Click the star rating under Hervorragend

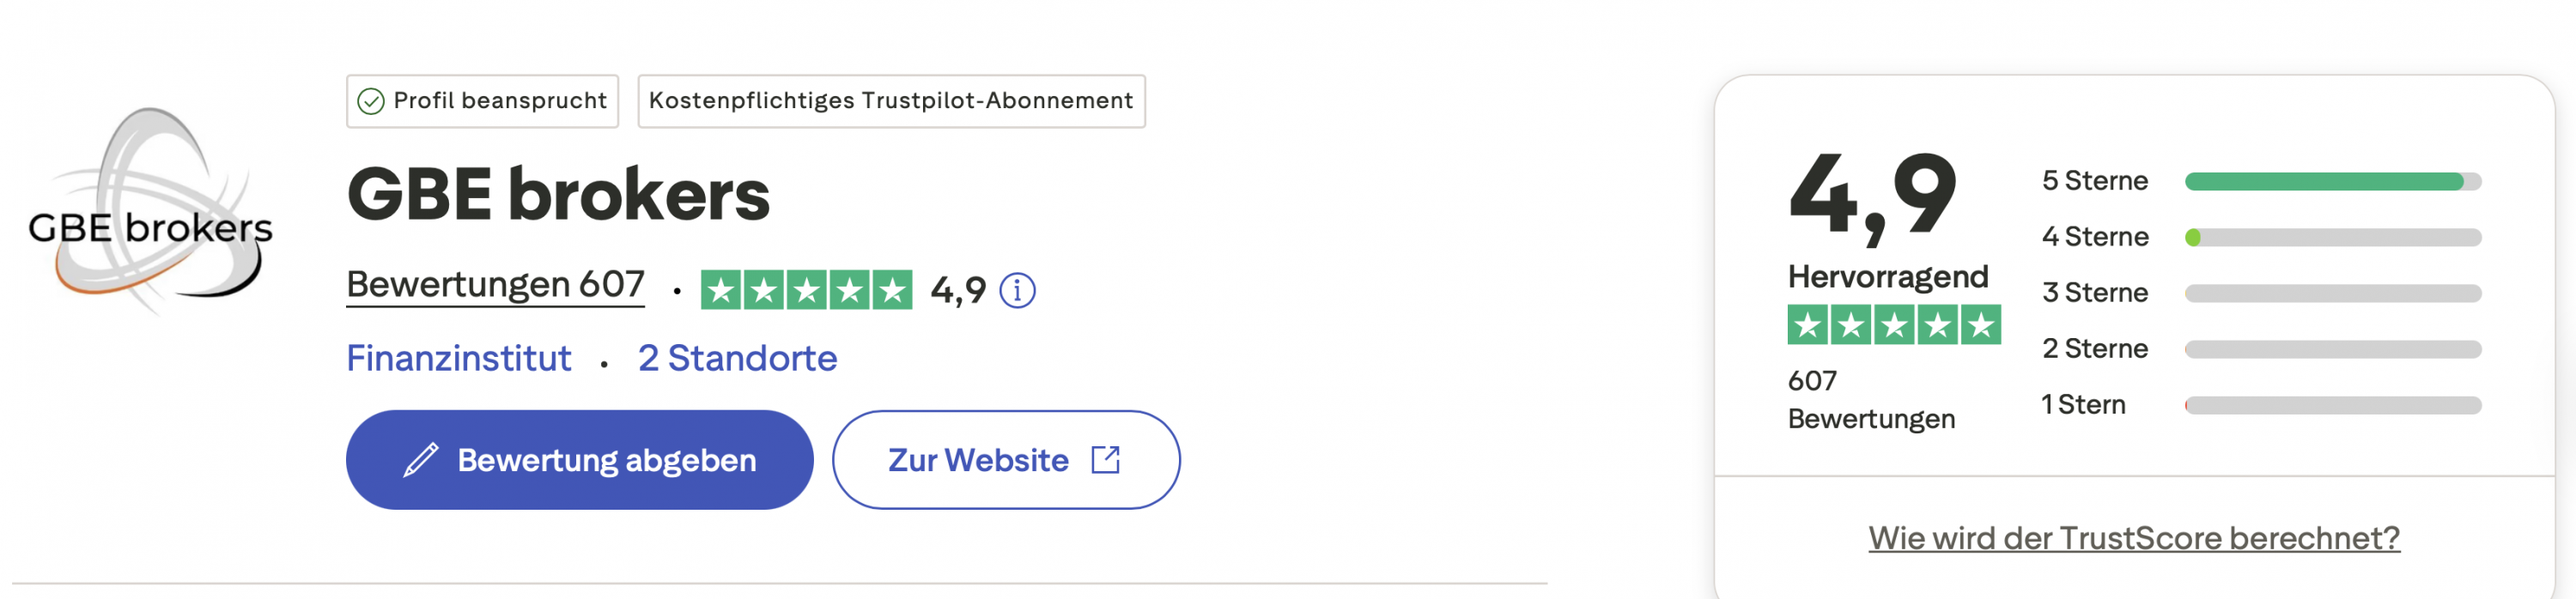point(1893,326)
